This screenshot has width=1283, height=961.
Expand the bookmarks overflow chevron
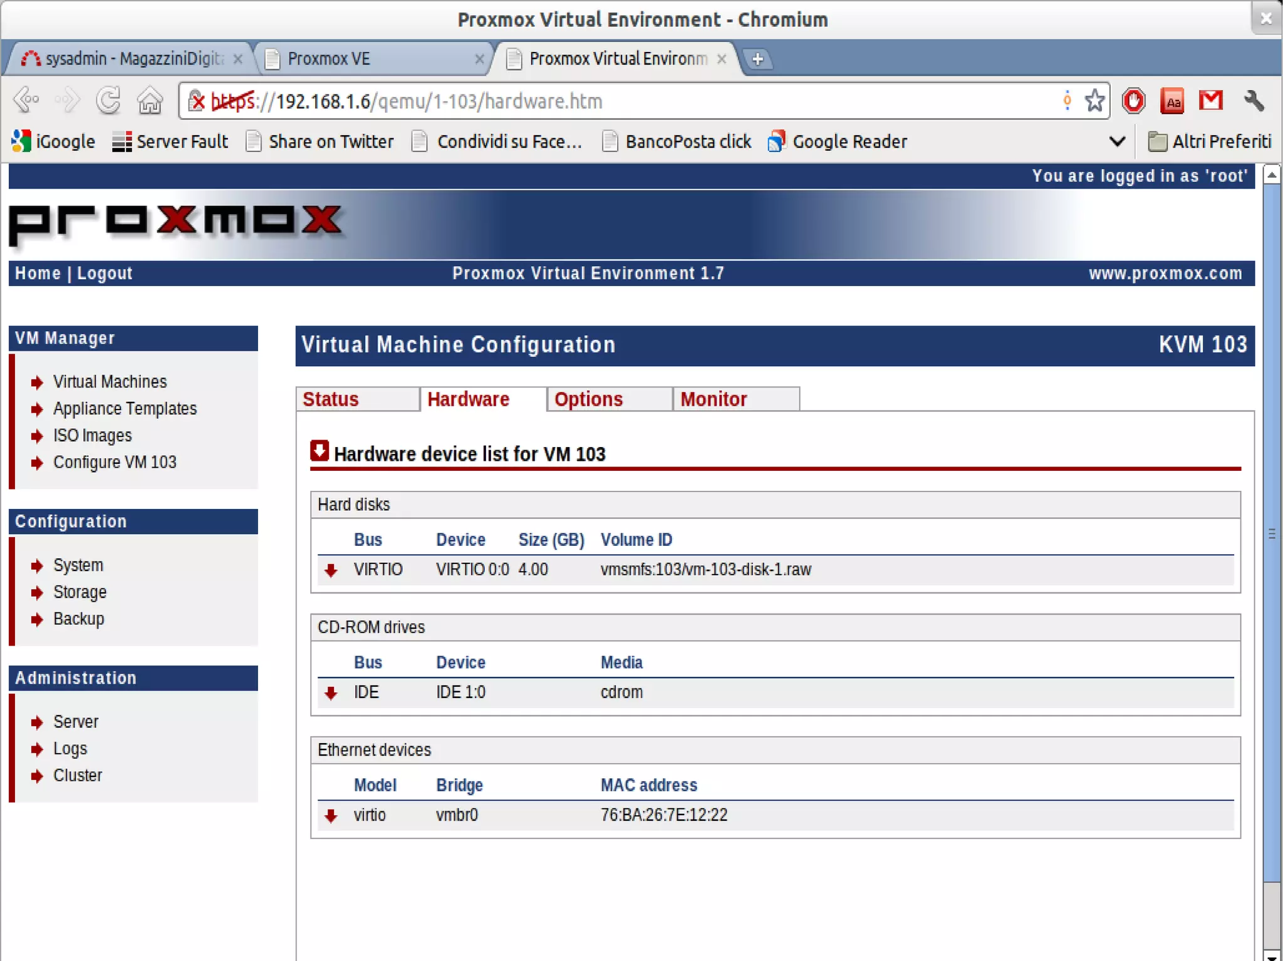point(1116,141)
